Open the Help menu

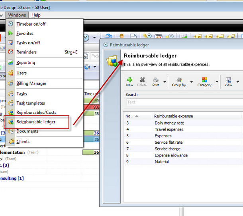point(36,15)
